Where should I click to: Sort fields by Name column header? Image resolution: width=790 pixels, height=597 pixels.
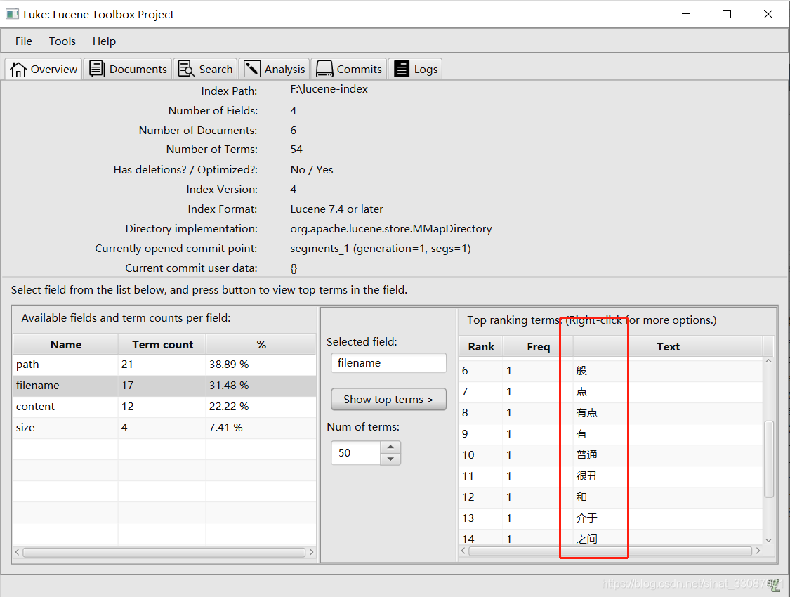pyautogui.click(x=66, y=345)
